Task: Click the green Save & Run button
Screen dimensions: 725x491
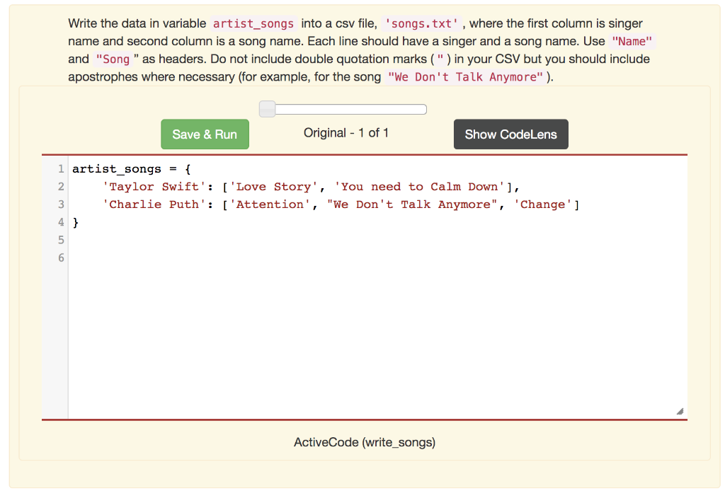Action: point(205,134)
